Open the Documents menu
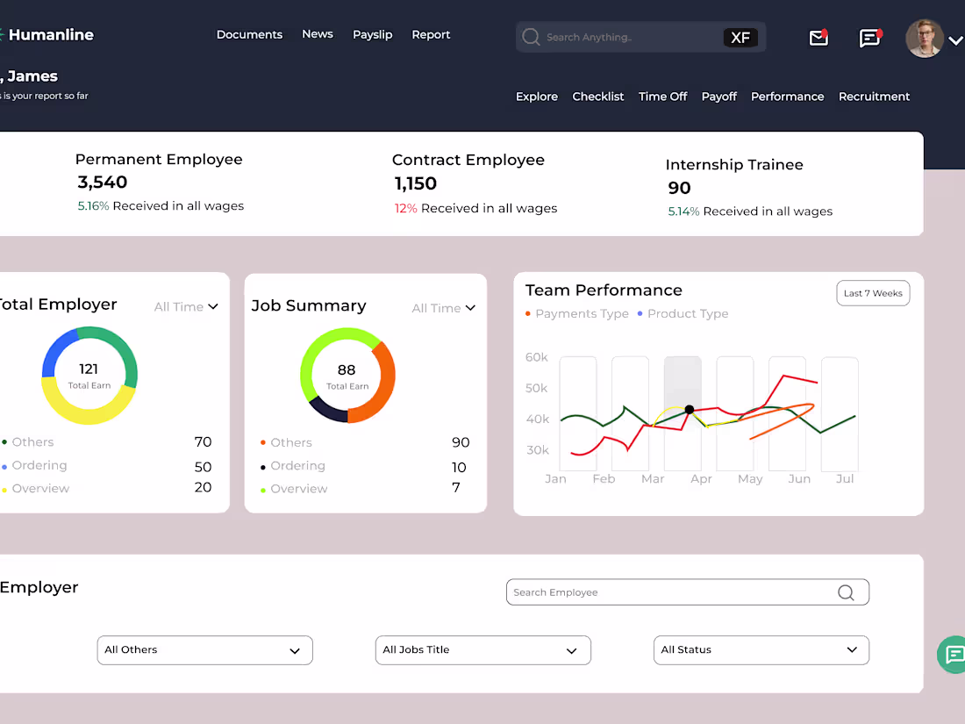 point(249,34)
